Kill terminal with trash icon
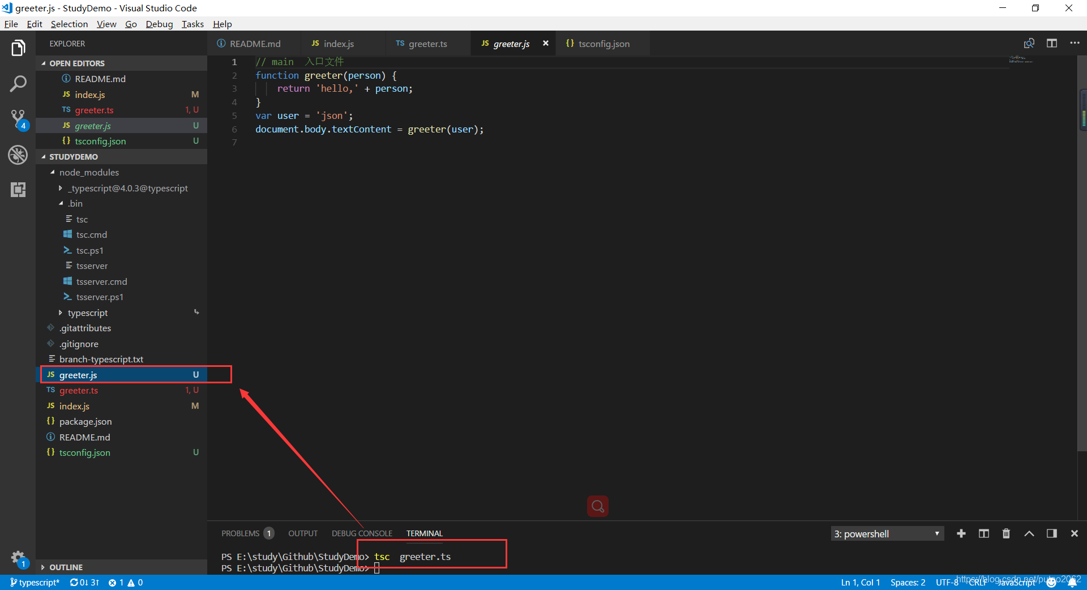Viewport: 1087px width, 590px height. 1006,533
